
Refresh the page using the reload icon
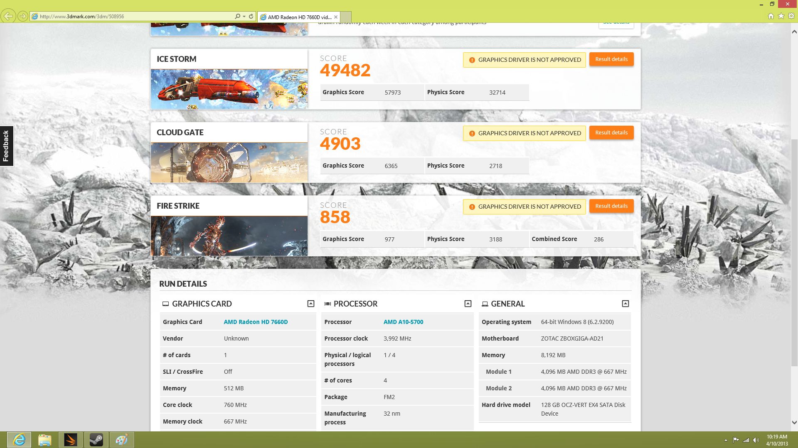click(251, 17)
